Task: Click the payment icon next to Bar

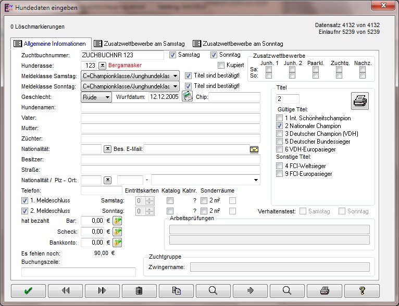Action: tap(117, 221)
